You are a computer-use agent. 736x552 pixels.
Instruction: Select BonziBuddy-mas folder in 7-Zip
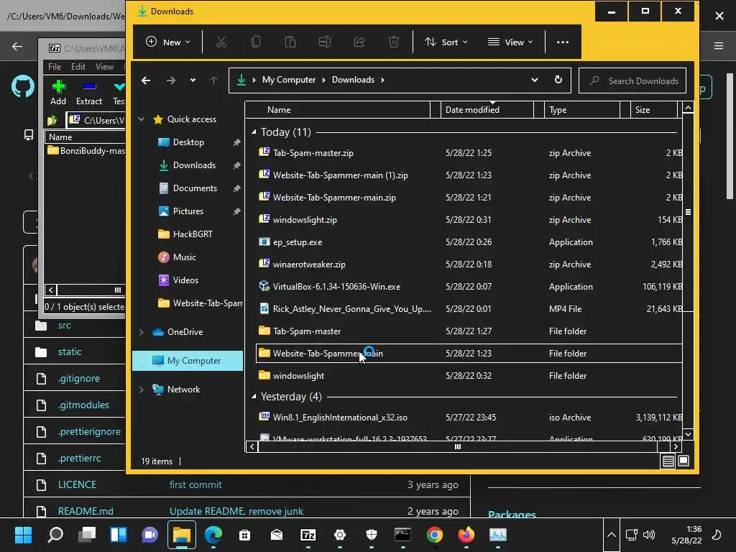[86, 151]
